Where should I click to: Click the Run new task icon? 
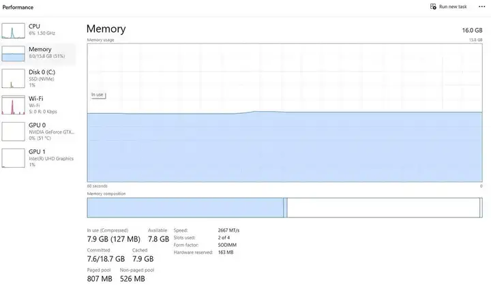pyautogui.click(x=433, y=7)
